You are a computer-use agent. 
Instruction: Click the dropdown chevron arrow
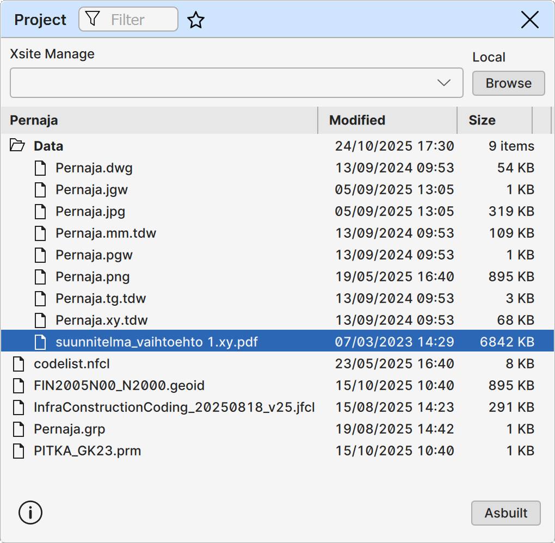click(x=444, y=83)
